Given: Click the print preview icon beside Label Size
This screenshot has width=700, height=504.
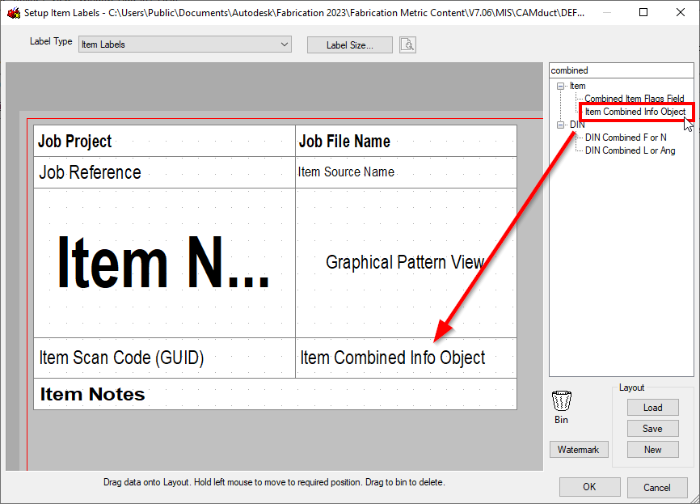Looking at the screenshot, I should 407,44.
